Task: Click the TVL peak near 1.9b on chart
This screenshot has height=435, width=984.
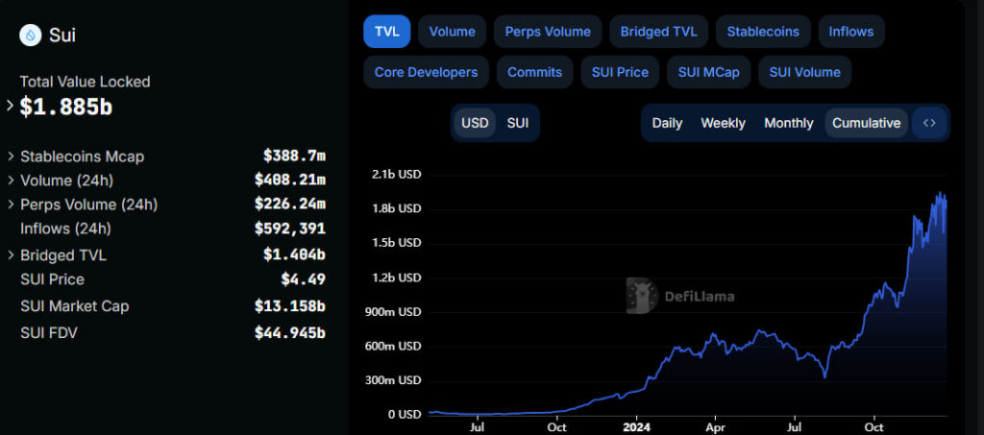Action: click(x=940, y=194)
